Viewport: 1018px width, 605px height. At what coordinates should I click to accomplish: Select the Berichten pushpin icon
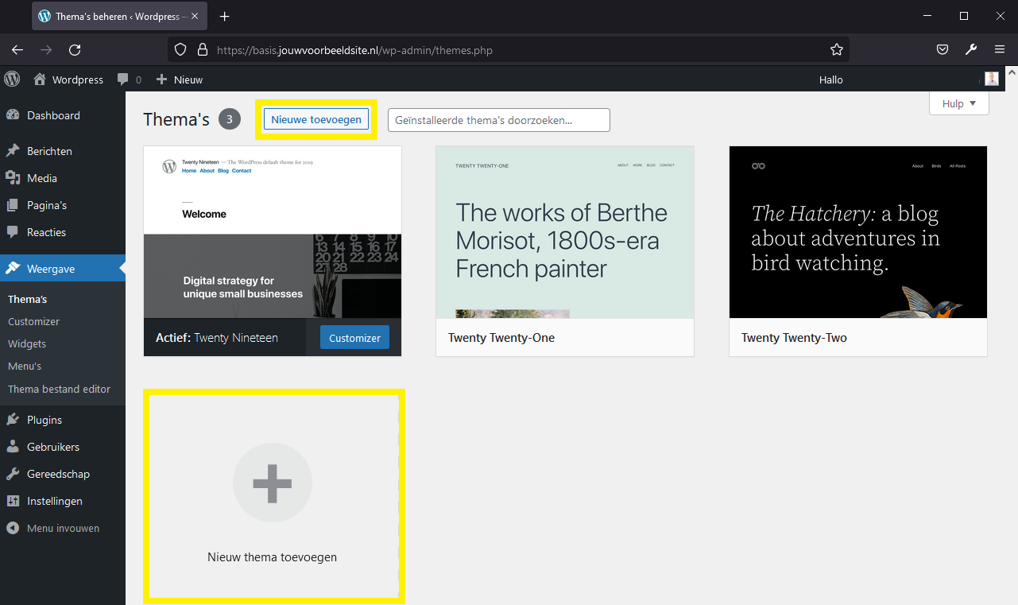click(x=14, y=150)
